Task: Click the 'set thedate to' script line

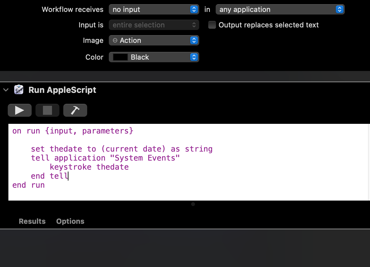Action: point(121,149)
